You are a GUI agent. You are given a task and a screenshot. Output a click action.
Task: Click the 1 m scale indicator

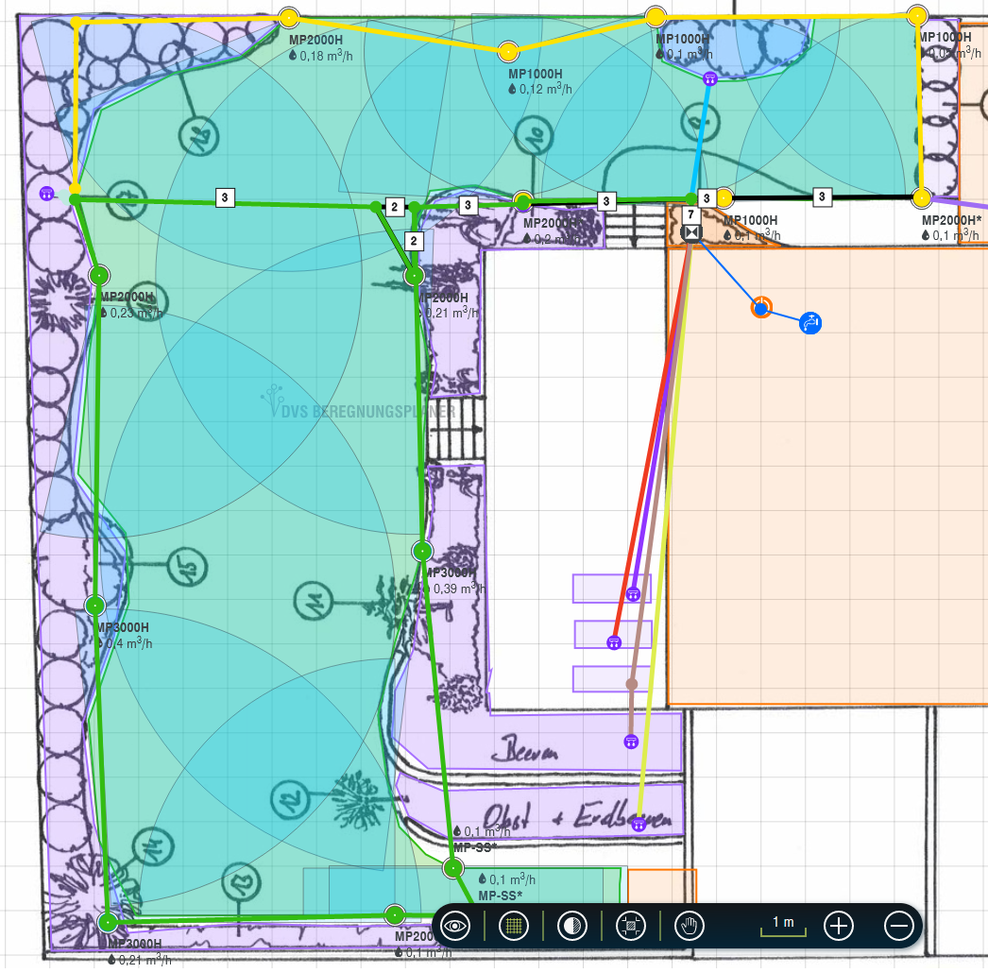[783, 926]
